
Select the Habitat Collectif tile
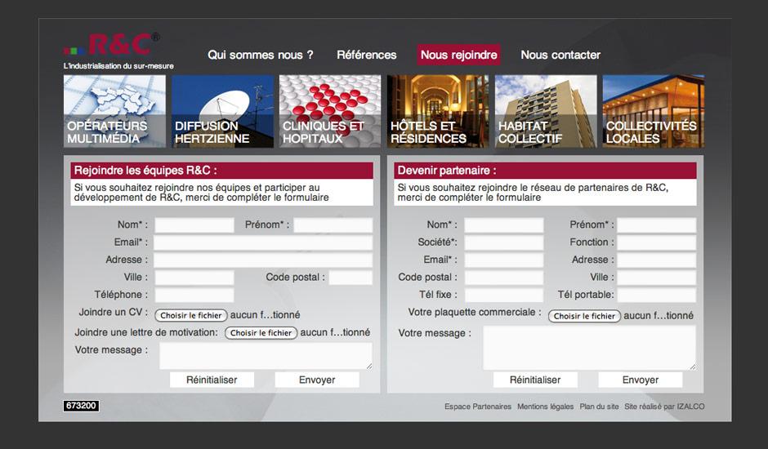click(x=545, y=111)
